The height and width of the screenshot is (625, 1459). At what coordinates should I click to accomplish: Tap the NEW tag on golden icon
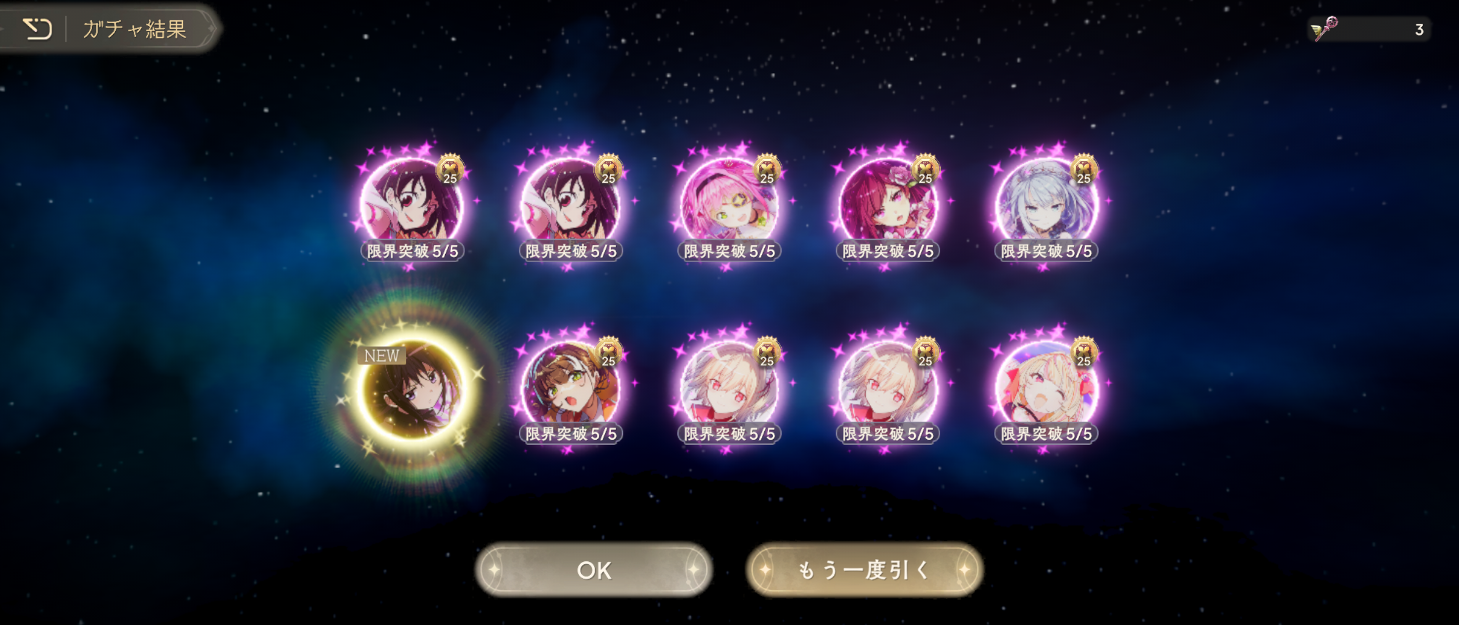382,355
